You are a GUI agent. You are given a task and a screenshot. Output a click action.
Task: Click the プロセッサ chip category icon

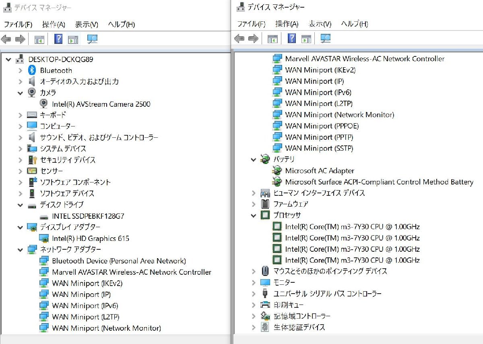pyautogui.click(x=265, y=216)
